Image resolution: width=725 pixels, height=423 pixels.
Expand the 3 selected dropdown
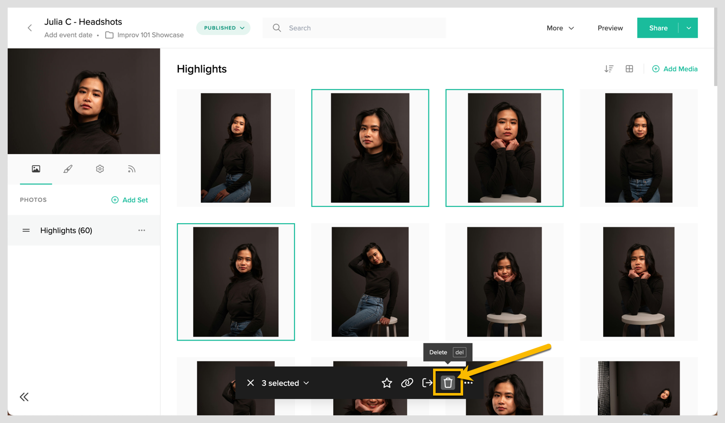click(285, 383)
